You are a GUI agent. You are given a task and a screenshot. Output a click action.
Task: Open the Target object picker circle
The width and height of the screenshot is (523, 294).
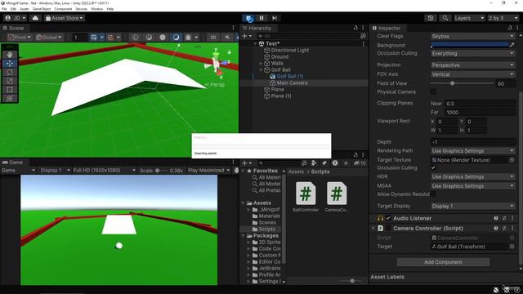tap(512, 247)
